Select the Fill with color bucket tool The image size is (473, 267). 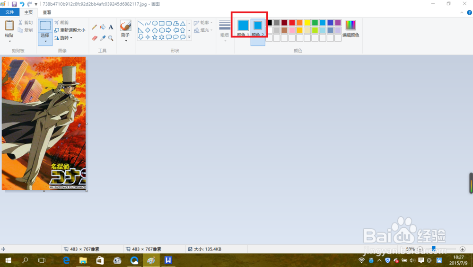(103, 27)
